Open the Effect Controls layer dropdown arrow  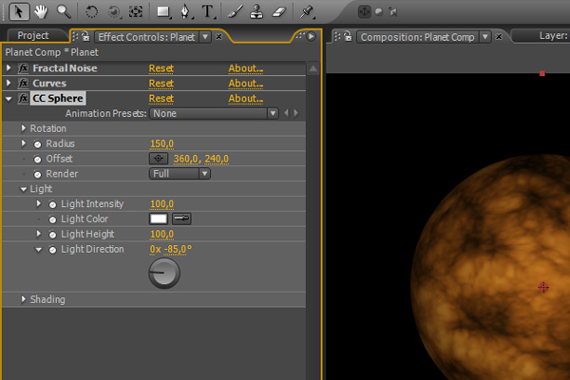205,37
